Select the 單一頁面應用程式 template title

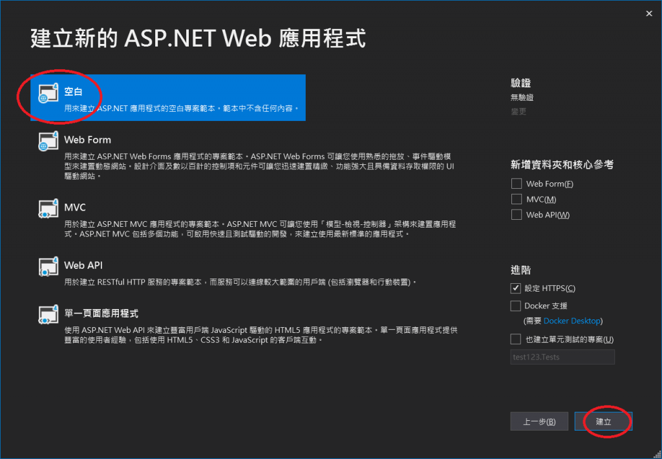101,314
